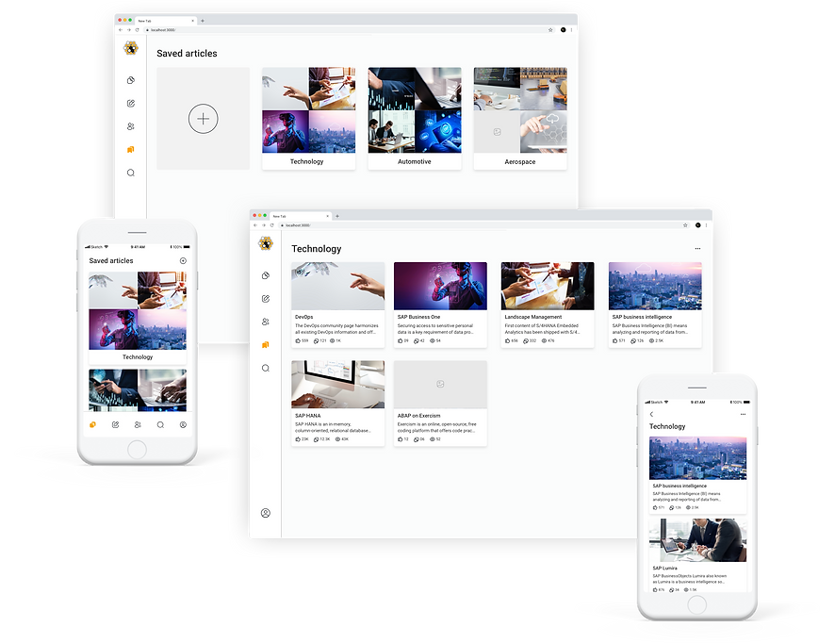The image size is (835, 644).
Task: Open the pie chart sidebar icon in Saved articles browser window
Action: (x=130, y=80)
